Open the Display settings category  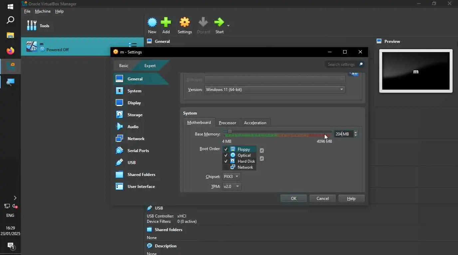141,103
